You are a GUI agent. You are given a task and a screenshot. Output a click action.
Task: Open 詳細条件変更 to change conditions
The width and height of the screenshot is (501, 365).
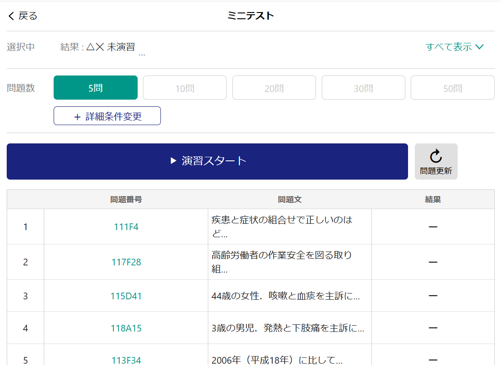(107, 116)
